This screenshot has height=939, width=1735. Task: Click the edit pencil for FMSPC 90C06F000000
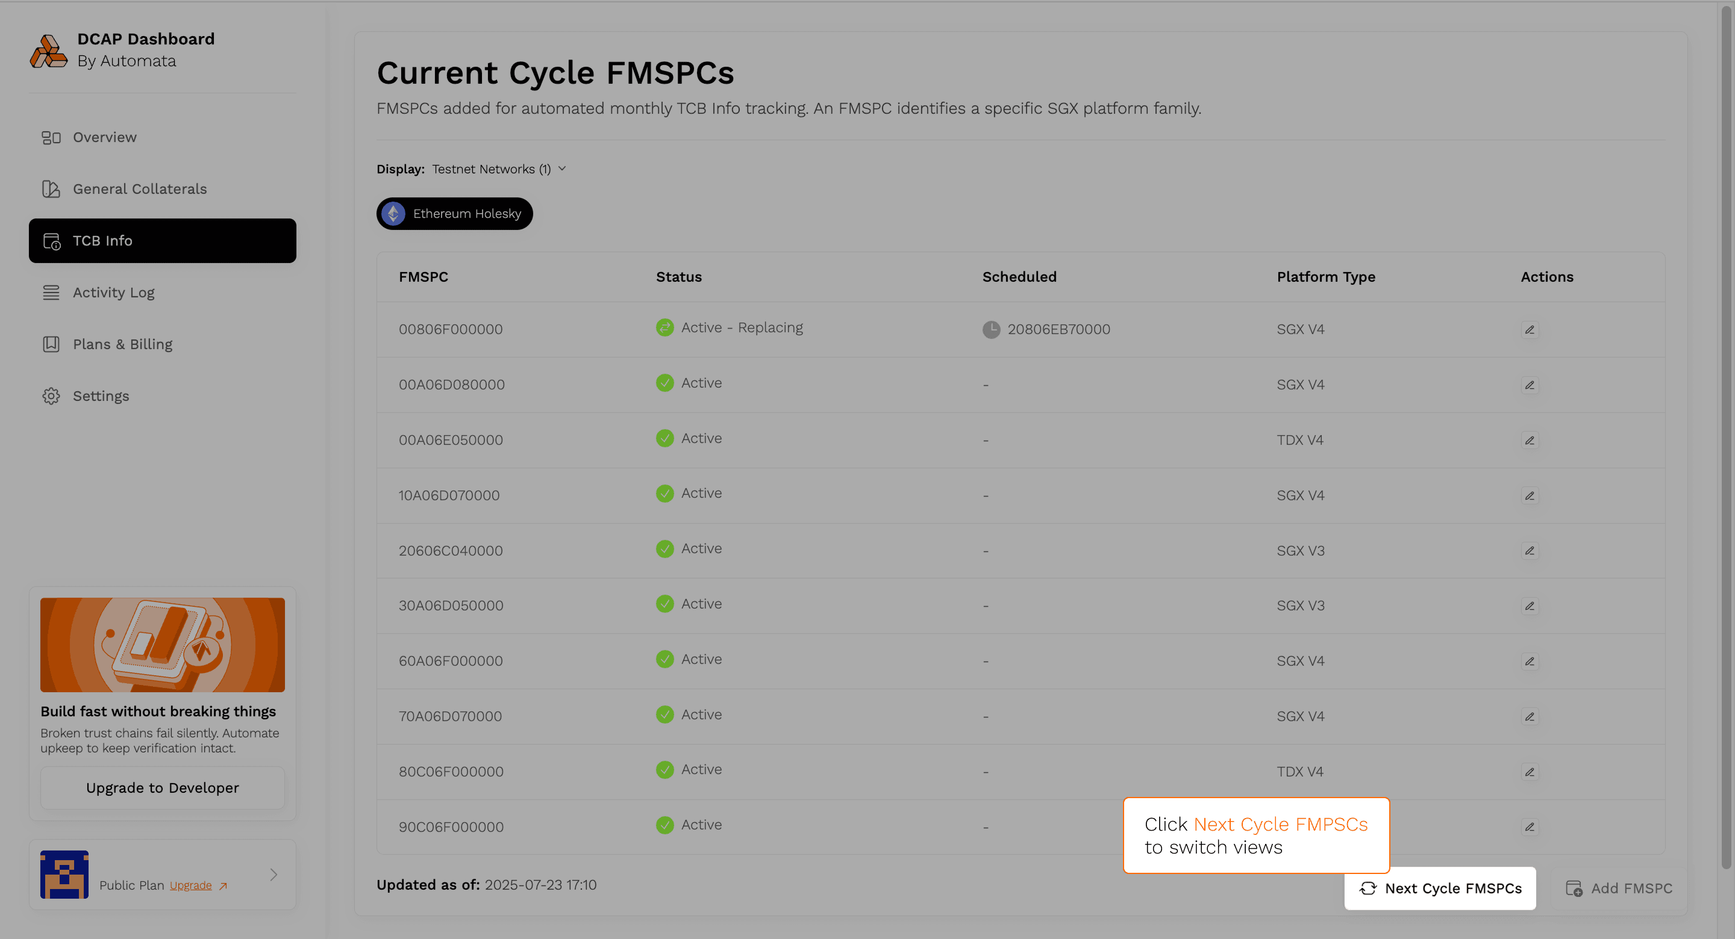pos(1529,826)
